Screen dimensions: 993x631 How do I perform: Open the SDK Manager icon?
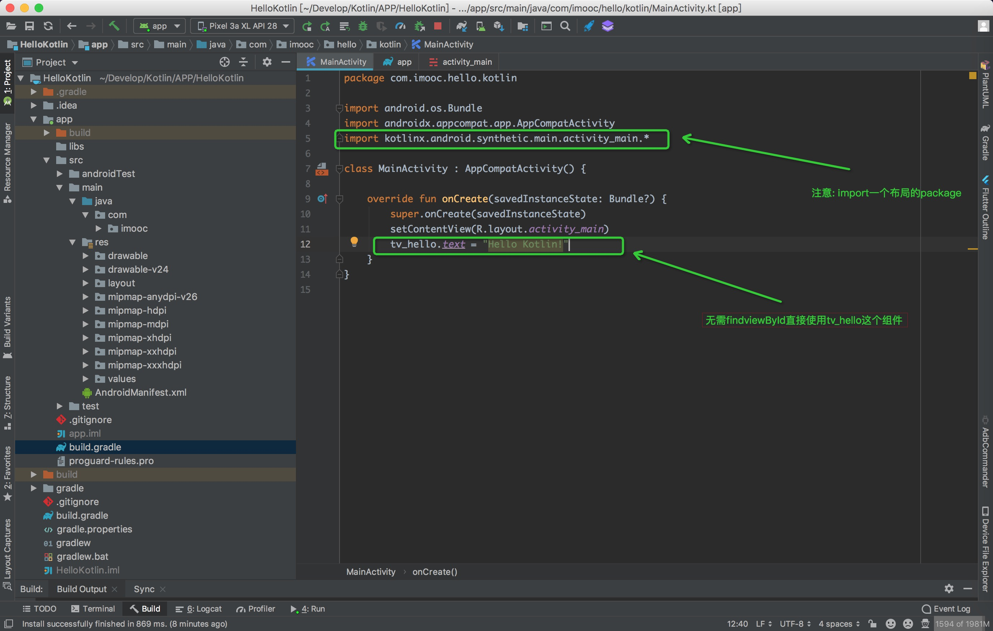pos(499,26)
